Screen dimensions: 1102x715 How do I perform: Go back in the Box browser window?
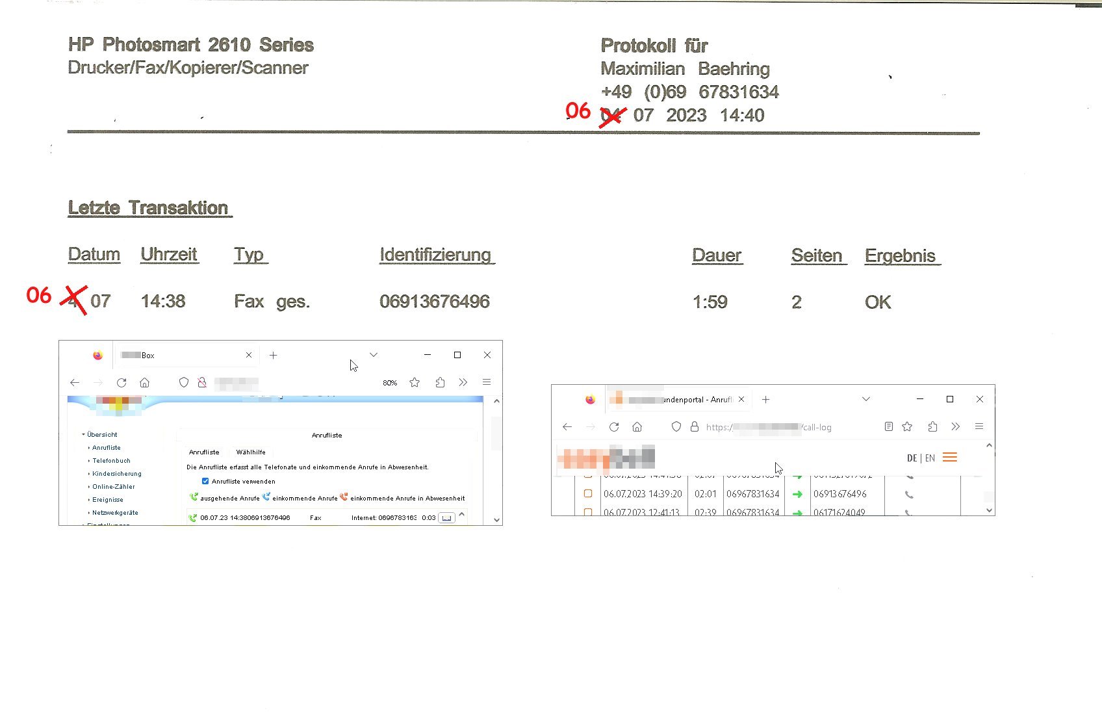[x=75, y=383]
